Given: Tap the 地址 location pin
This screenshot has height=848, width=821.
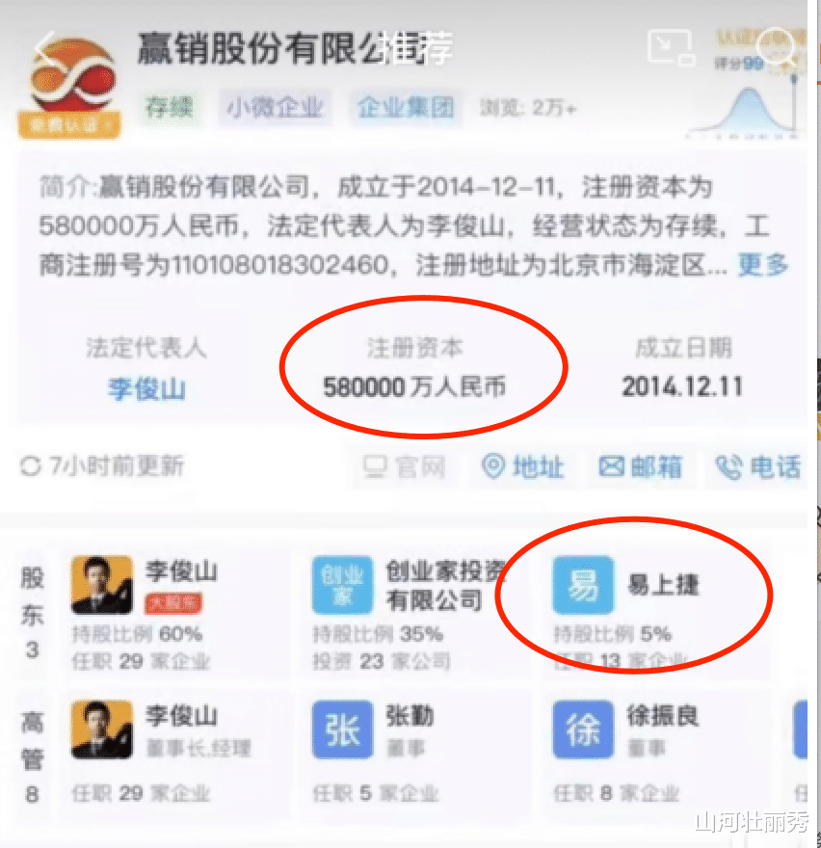Looking at the screenshot, I should pyautogui.click(x=492, y=466).
